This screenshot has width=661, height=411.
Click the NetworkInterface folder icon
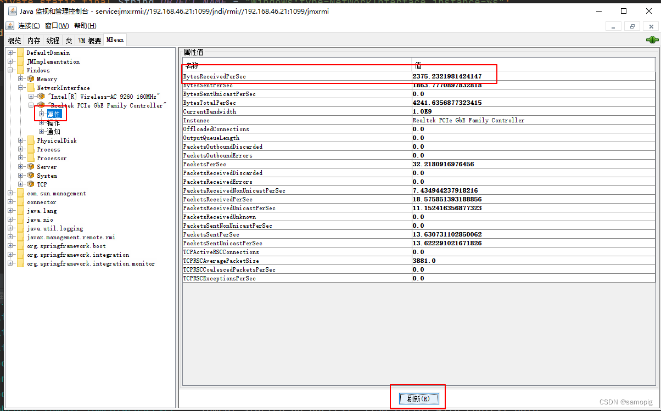pyautogui.click(x=31, y=87)
